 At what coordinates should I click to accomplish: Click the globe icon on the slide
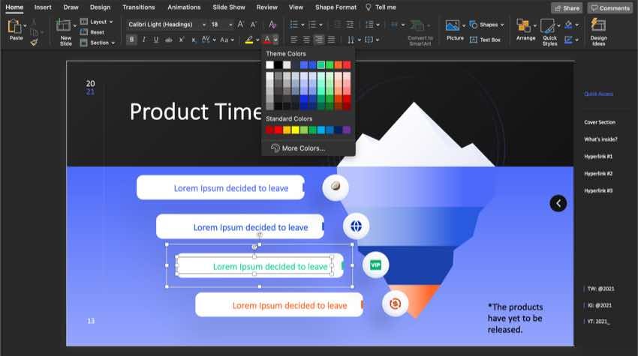pos(356,226)
